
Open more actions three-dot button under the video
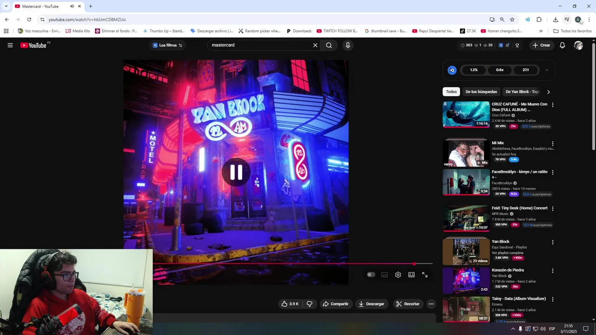431,304
